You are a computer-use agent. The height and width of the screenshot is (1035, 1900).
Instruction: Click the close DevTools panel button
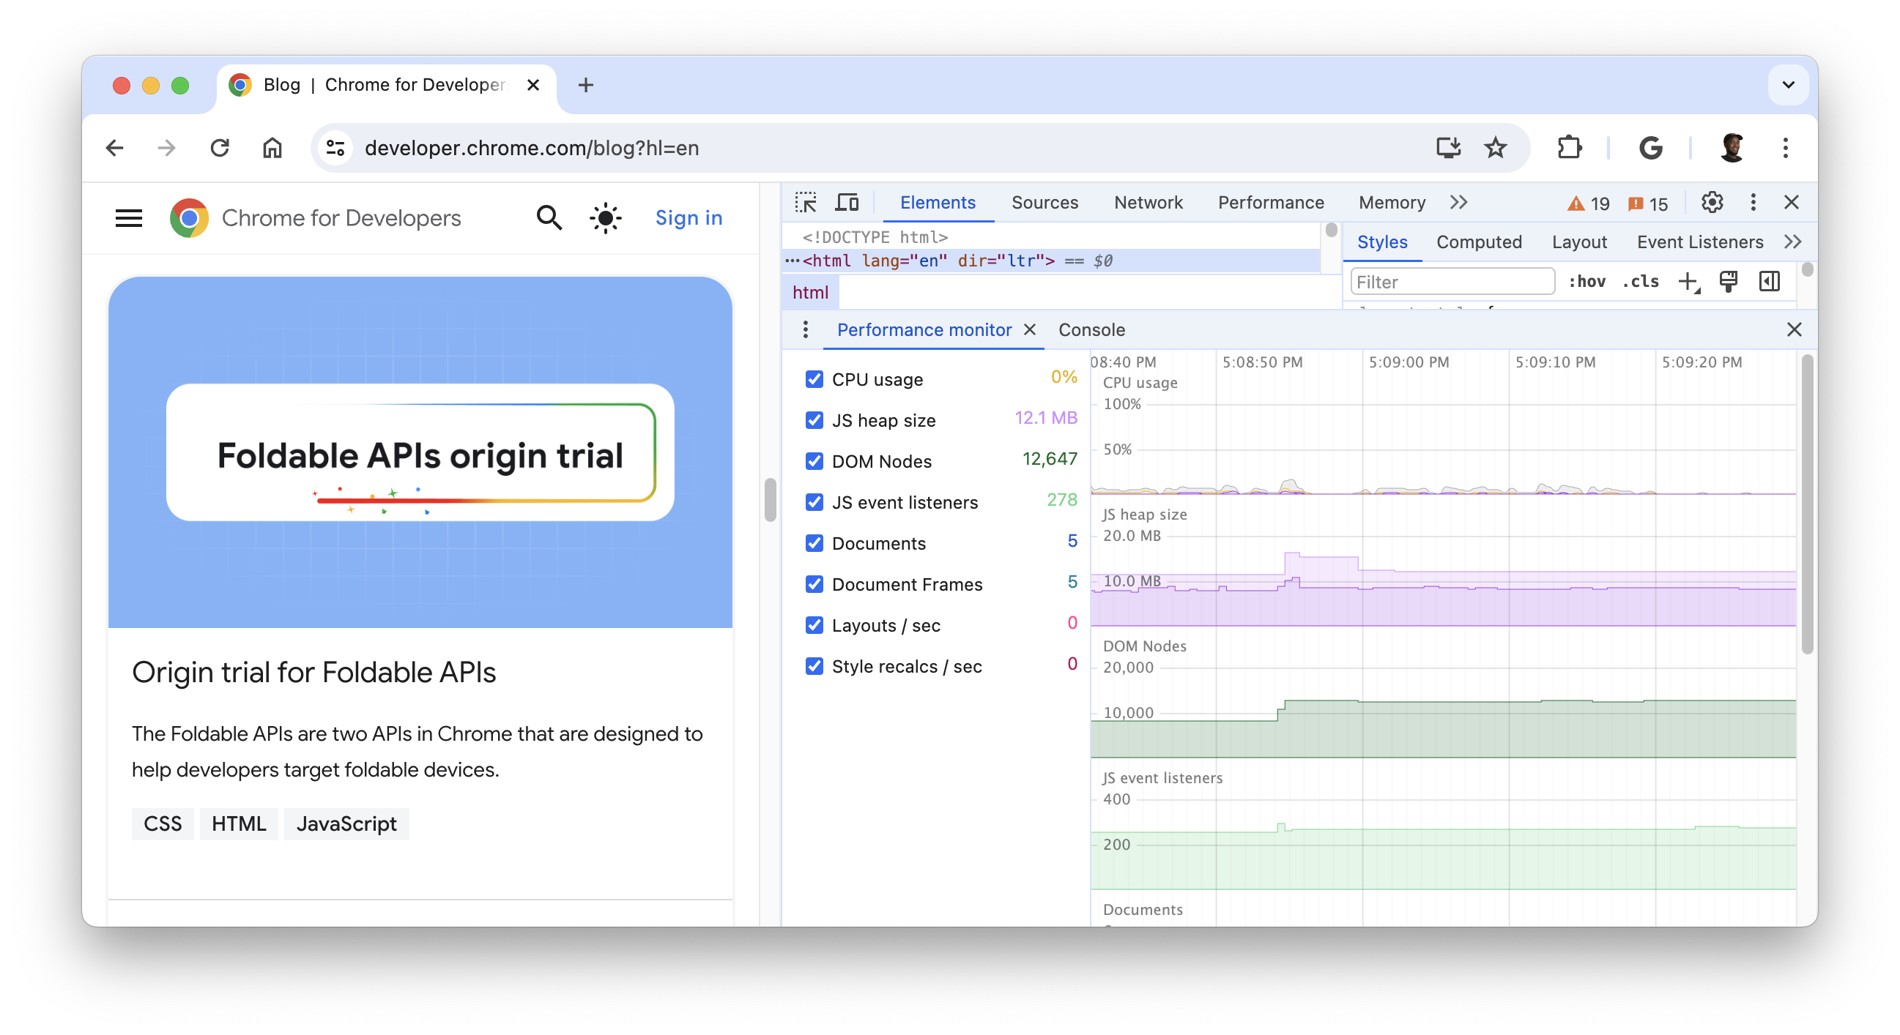tap(1792, 203)
